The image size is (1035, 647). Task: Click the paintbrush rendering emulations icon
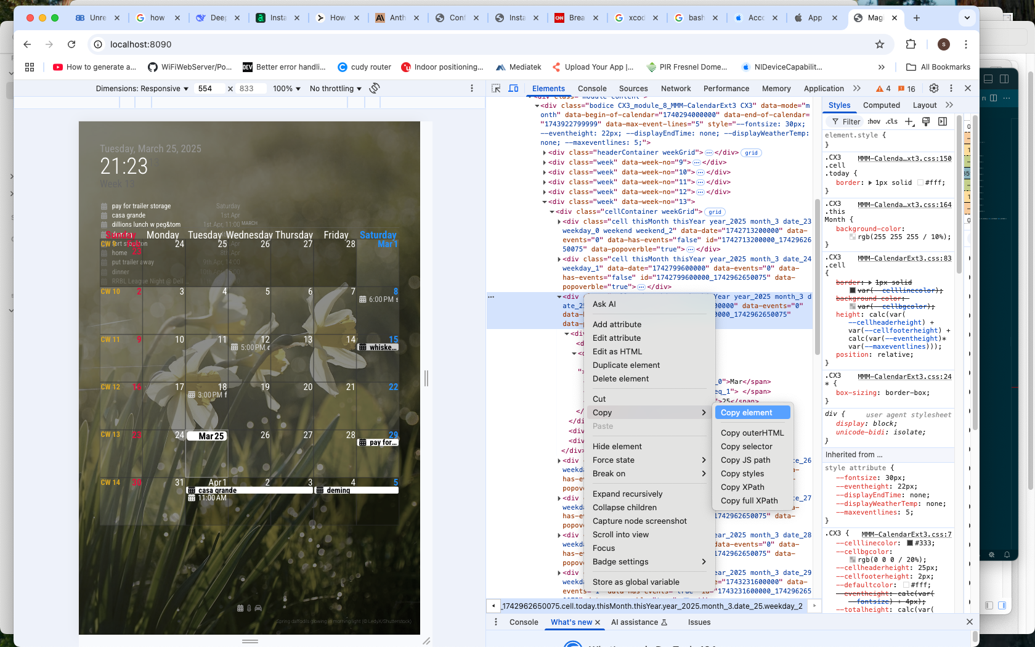point(926,122)
